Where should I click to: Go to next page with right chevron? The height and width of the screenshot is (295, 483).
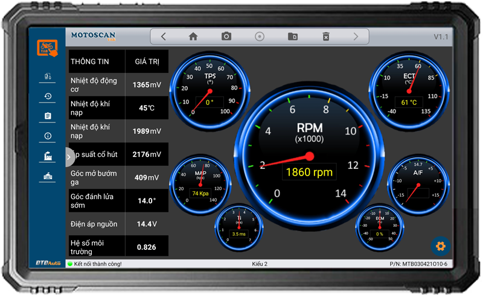[x=356, y=37]
